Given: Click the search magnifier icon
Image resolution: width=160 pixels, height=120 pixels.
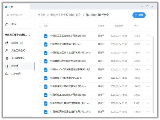Looking at the screenshot, I should [8, 15].
